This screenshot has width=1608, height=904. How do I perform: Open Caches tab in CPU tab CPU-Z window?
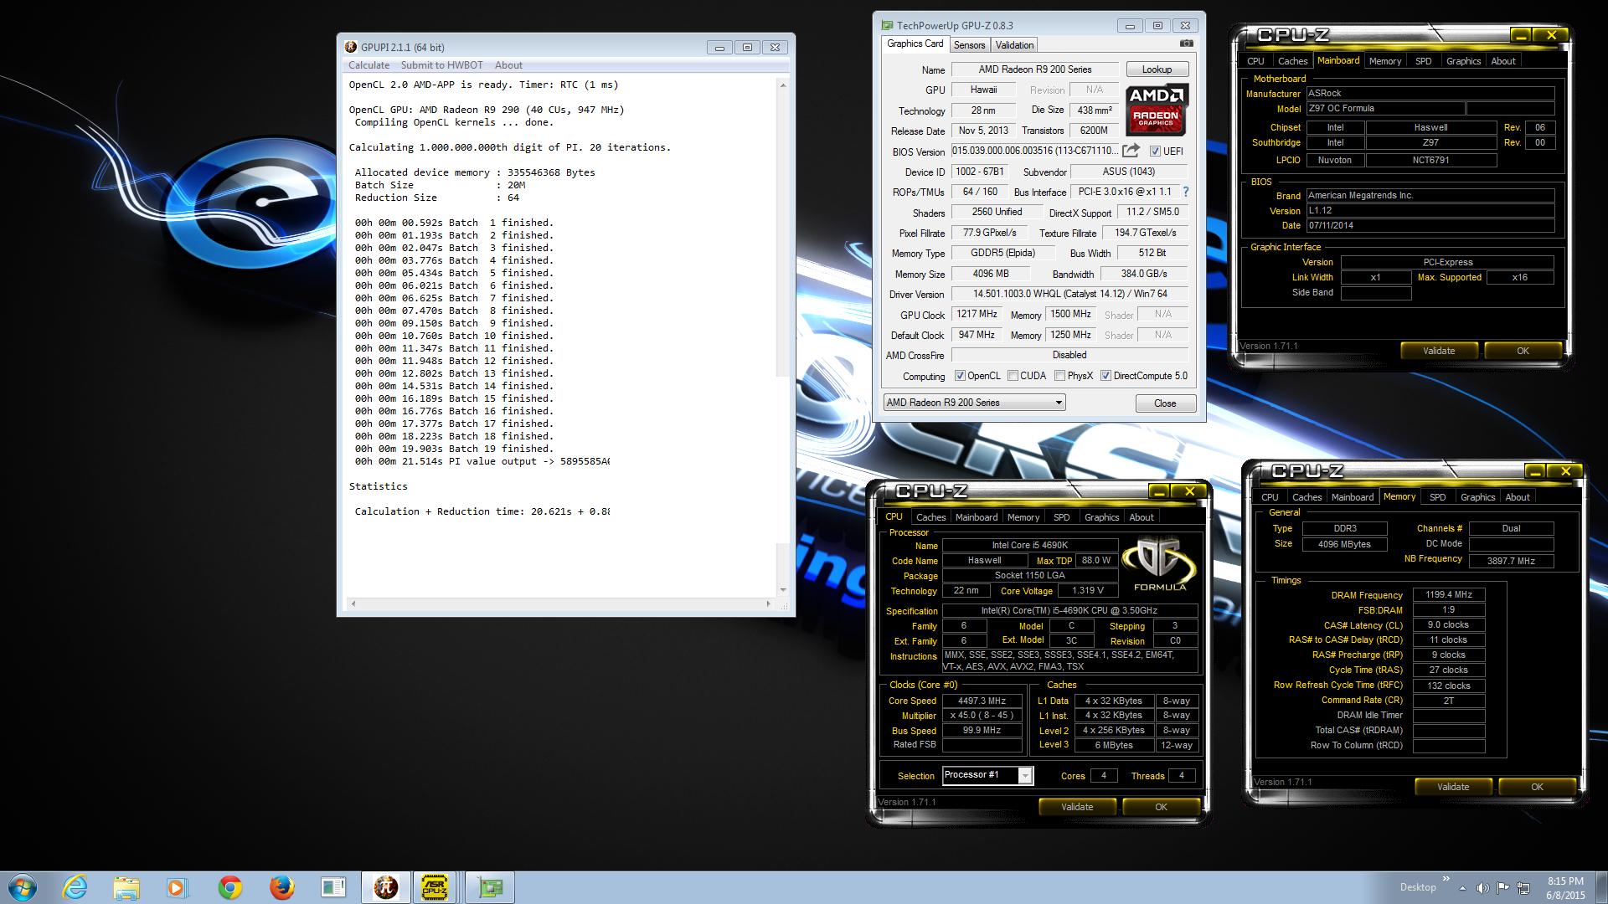coord(930,517)
